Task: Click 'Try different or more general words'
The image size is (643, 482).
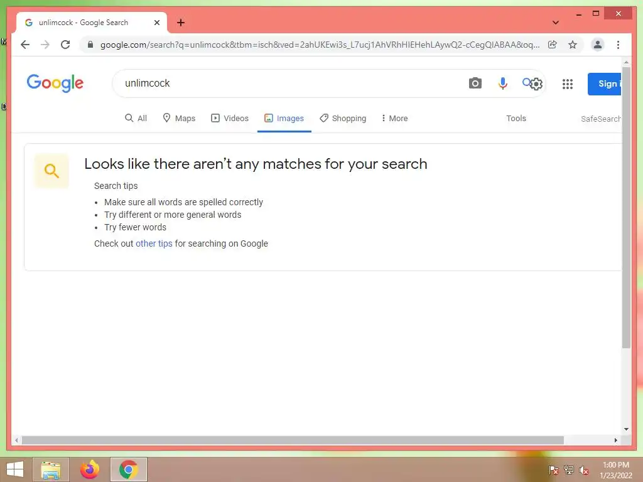Action: tap(173, 215)
